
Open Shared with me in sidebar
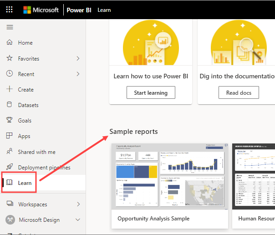click(36, 152)
